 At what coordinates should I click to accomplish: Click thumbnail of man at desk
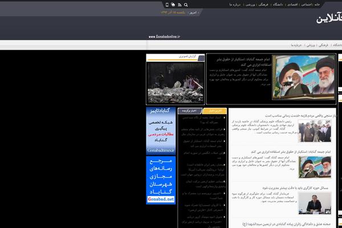click(315, 203)
